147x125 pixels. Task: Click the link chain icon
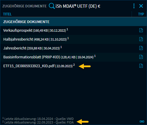(x=142, y=121)
